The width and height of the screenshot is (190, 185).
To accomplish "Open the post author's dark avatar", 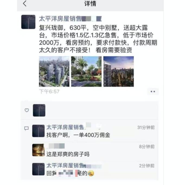I will coord(28,22).
